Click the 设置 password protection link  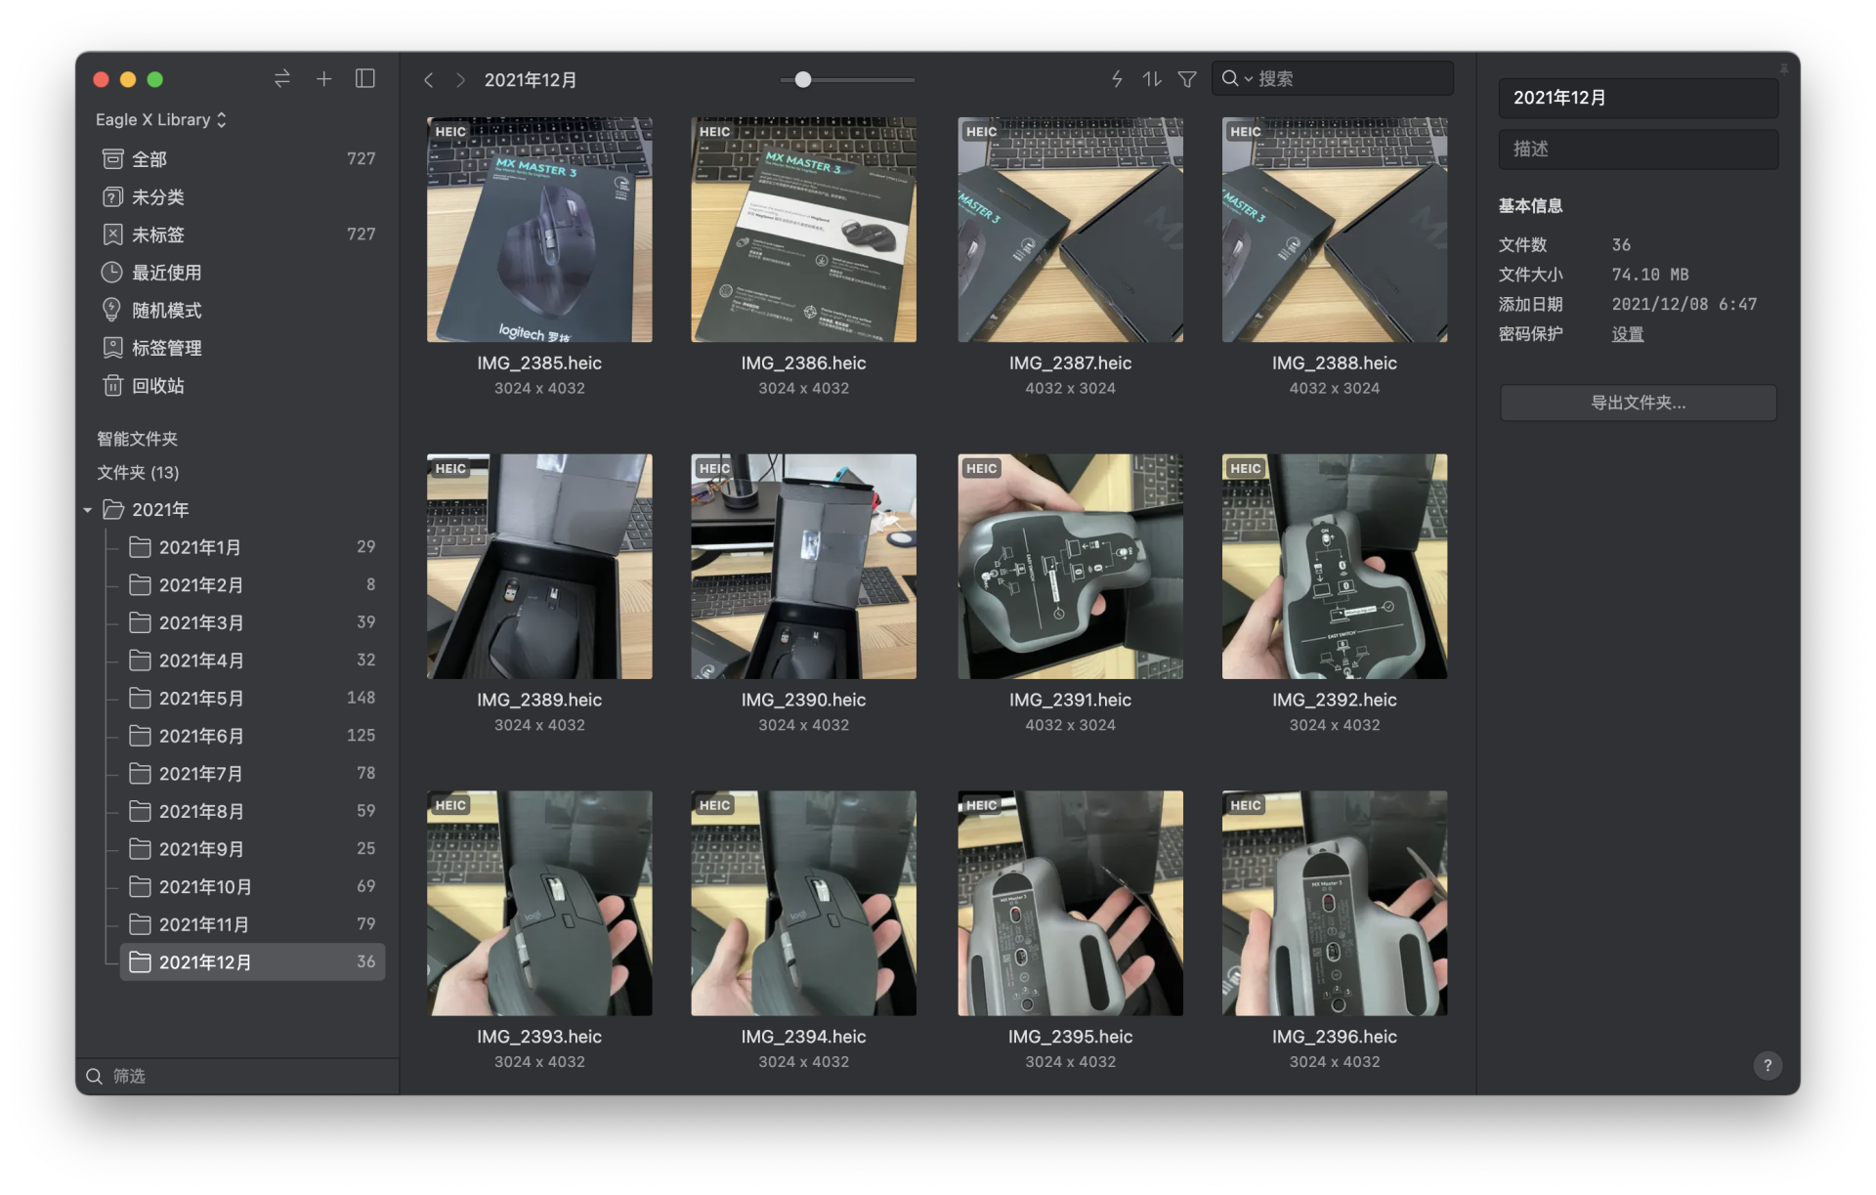1627,334
